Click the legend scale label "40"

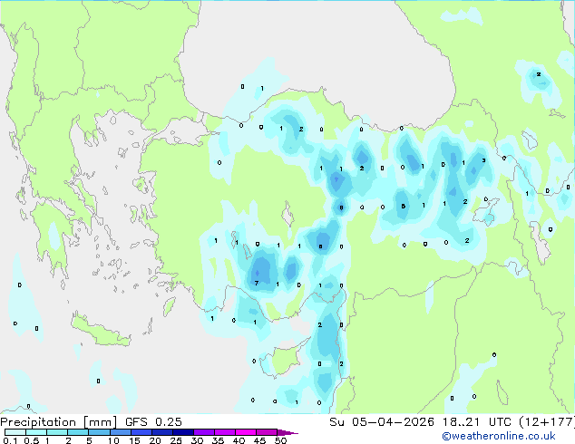239,440
